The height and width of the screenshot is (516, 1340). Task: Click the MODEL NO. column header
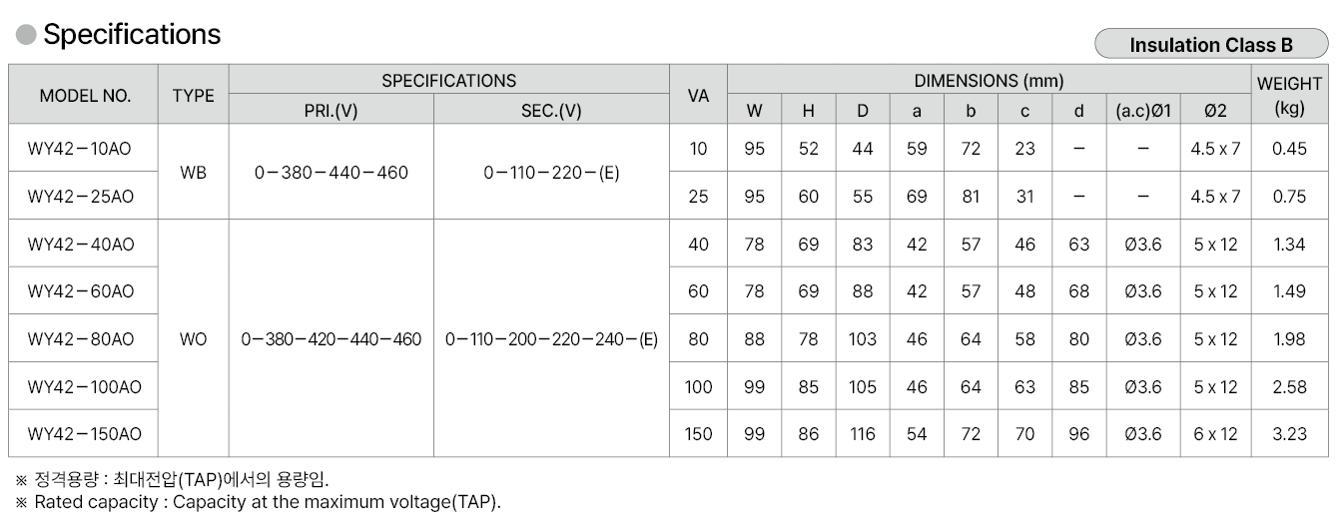click(x=85, y=96)
